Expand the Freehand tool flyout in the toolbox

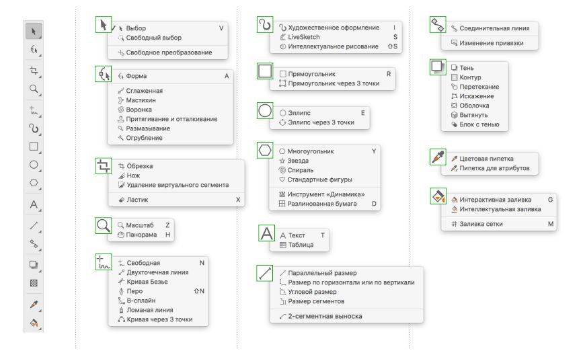[33, 109]
